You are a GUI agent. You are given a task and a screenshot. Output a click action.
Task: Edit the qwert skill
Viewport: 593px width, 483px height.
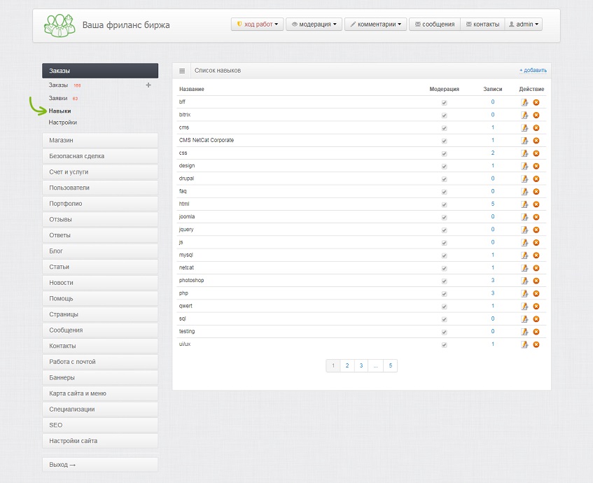click(x=524, y=307)
